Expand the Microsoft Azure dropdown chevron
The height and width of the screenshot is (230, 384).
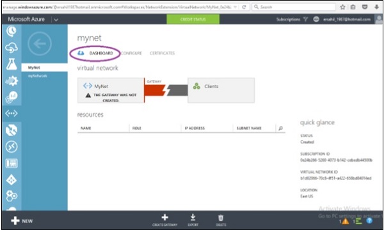coord(56,20)
